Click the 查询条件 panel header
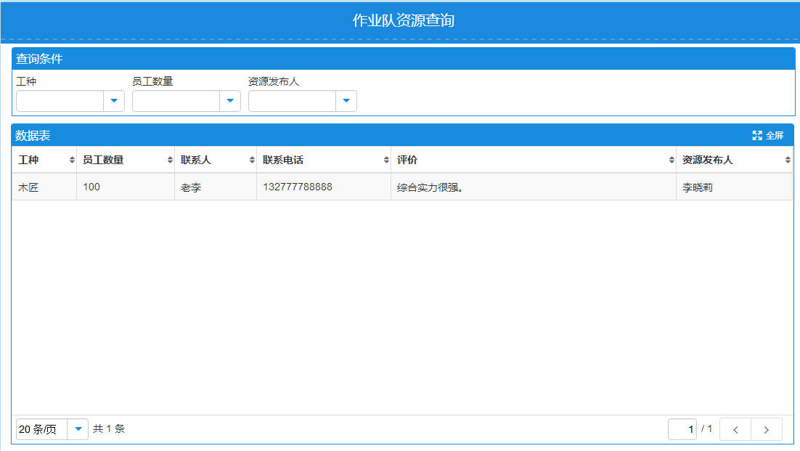Screen dimensions: 800x451 point(40,59)
